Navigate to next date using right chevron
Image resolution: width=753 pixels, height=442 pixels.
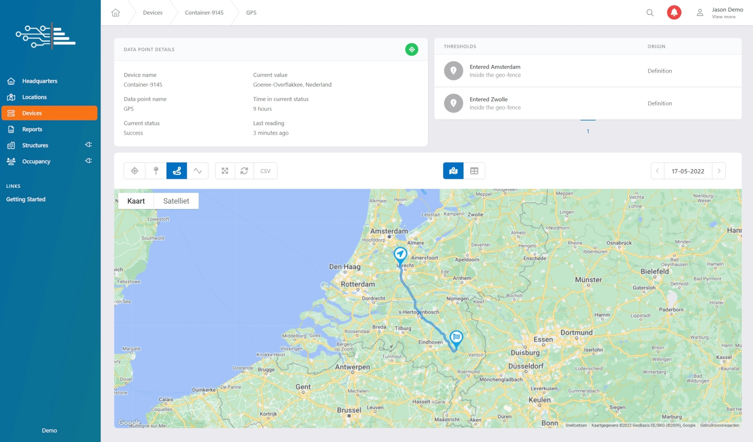pos(718,170)
